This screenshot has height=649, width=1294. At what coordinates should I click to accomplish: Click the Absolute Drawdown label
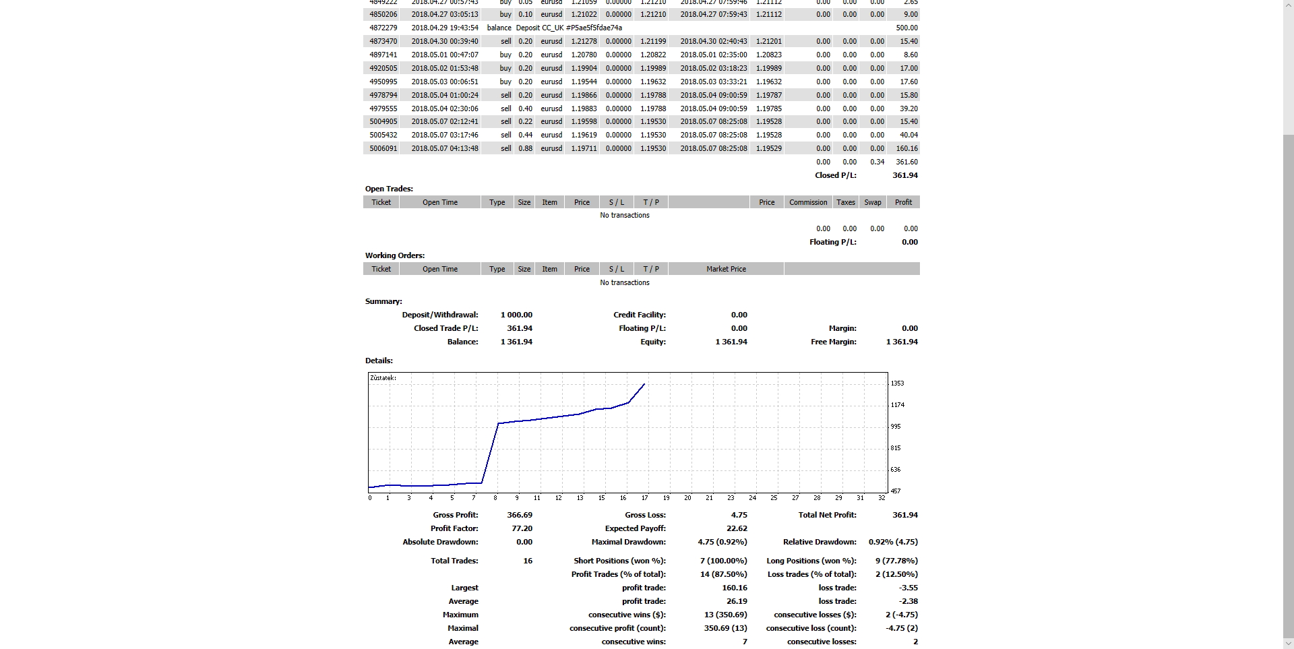(440, 542)
